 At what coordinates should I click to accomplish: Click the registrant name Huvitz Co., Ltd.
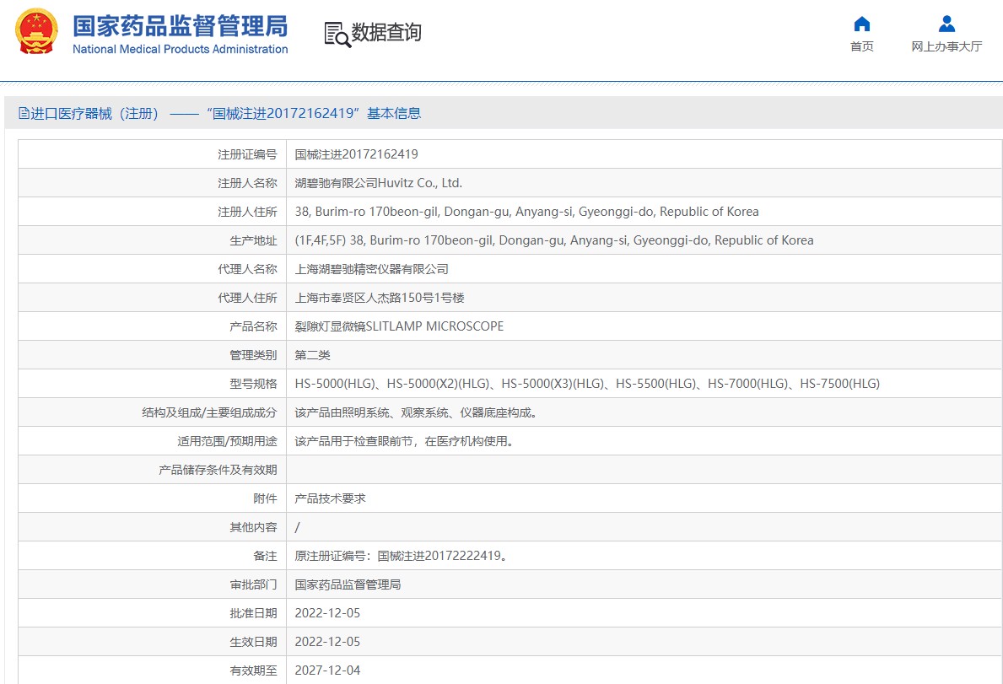point(378,183)
